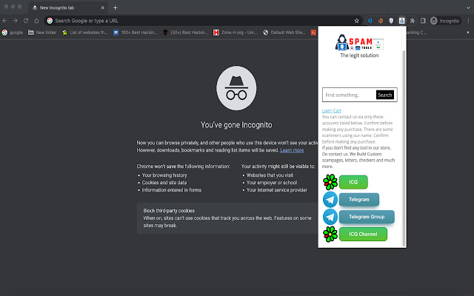Open the Cart link in popup
Image resolution: width=474 pixels, height=296 pixels.
pyautogui.click(x=337, y=110)
